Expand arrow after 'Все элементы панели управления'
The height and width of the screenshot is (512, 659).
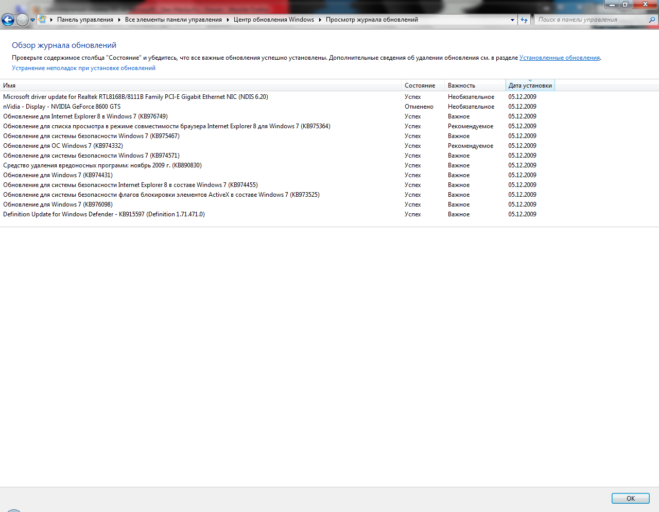coord(228,20)
